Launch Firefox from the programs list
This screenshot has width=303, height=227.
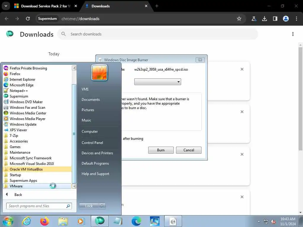[37, 74]
